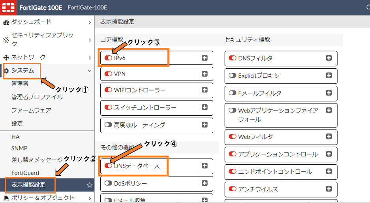Click plus icon on エンドポイントコントロール row
The width and height of the screenshot is (370, 203).
329,171
